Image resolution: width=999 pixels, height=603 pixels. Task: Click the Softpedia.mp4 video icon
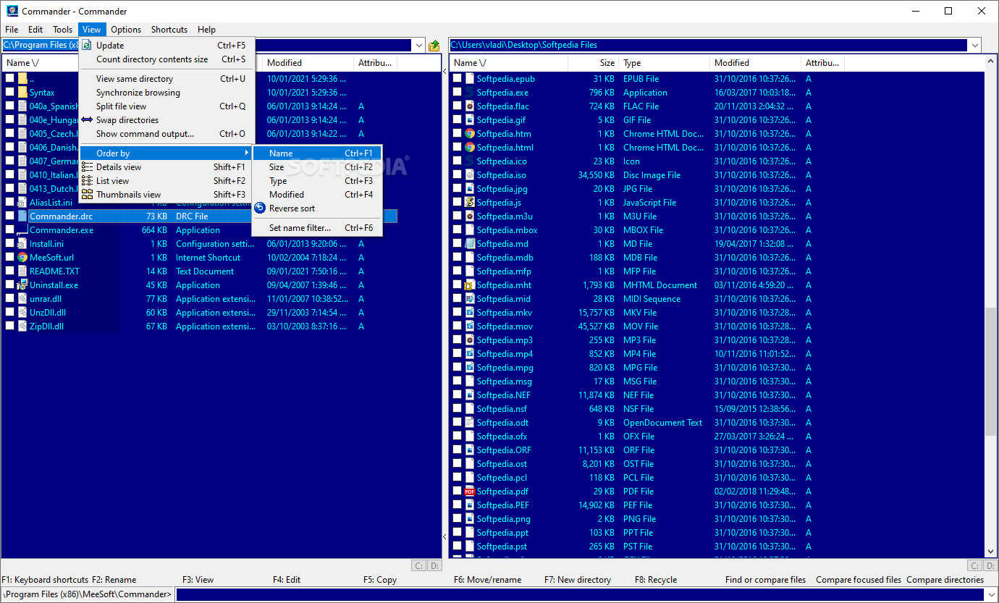(470, 354)
